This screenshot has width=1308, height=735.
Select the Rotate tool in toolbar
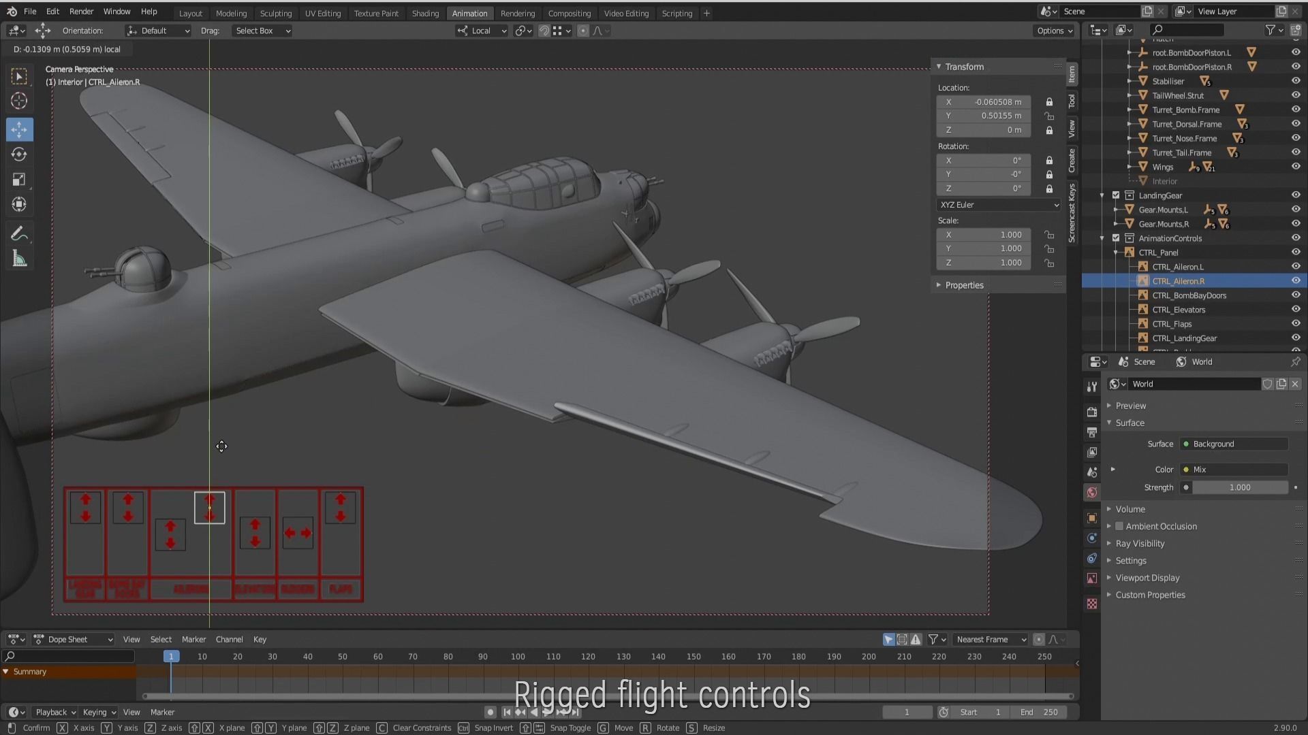[x=19, y=154]
